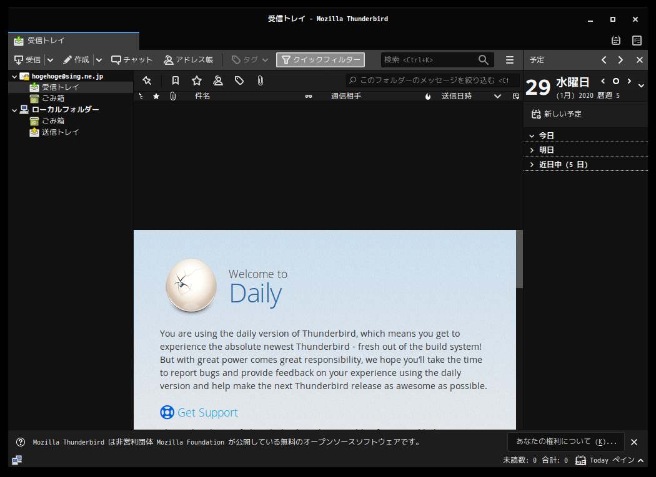The height and width of the screenshot is (477, 656).
Task: Click the online status icon
Action: 17,460
